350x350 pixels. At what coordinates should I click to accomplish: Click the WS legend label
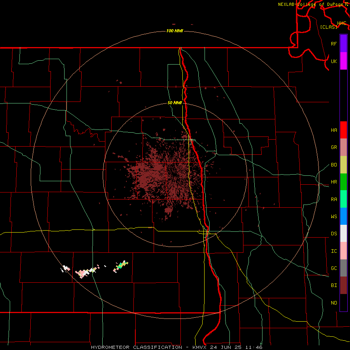pos(334,217)
